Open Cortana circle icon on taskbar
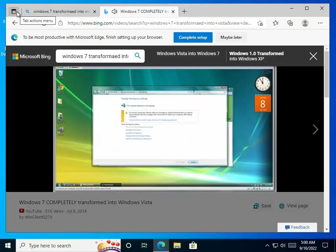 (x=129, y=245)
